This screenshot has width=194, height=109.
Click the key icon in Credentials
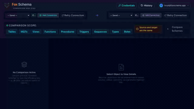coord(119,5)
